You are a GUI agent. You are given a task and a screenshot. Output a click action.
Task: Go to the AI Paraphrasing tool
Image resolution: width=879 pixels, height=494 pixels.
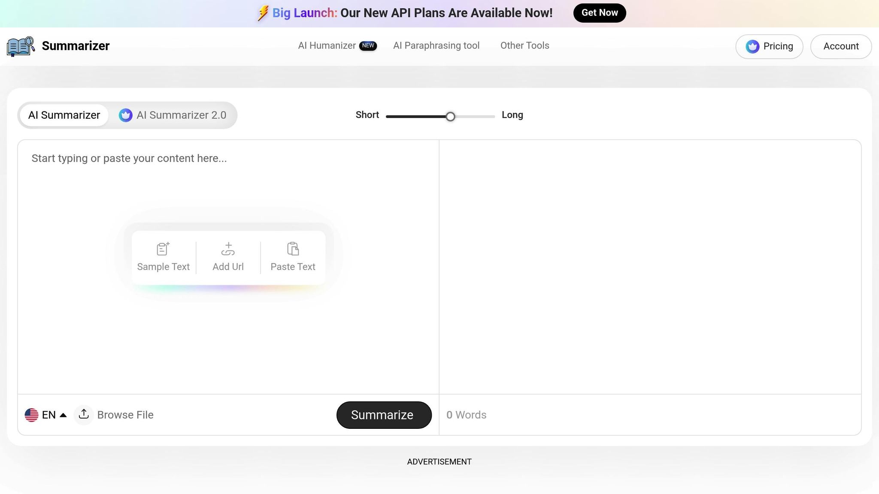pyautogui.click(x=436, y=45)
